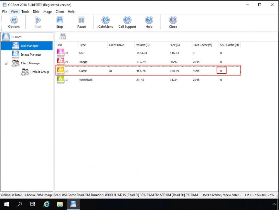Screen dimensions: 279x210
Task: Click the SSD type cell for E:
Action: point(82,53)
